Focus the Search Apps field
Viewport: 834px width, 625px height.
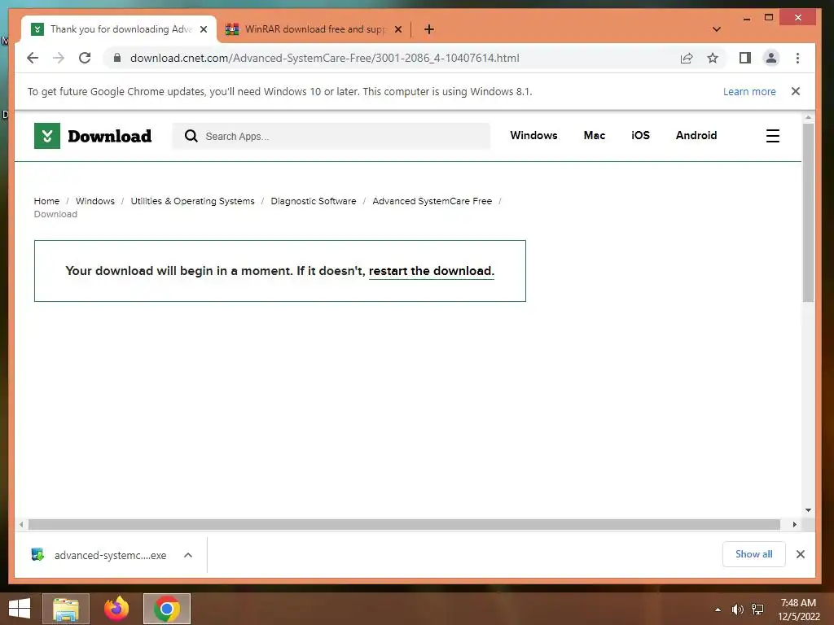tap(331, 136)
